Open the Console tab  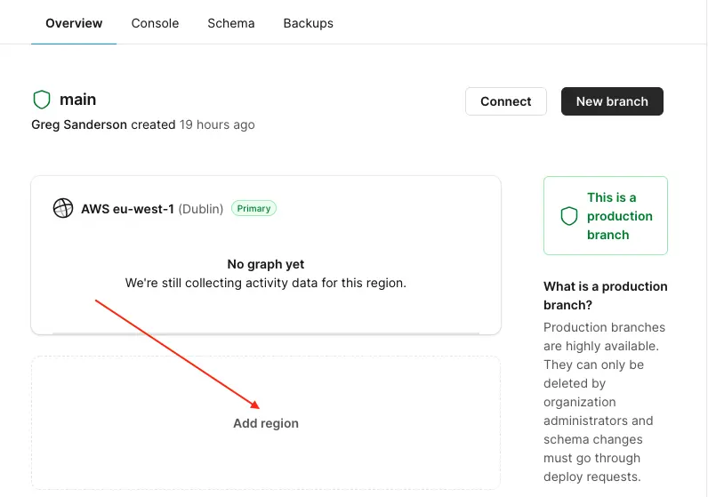click(155, 23)
